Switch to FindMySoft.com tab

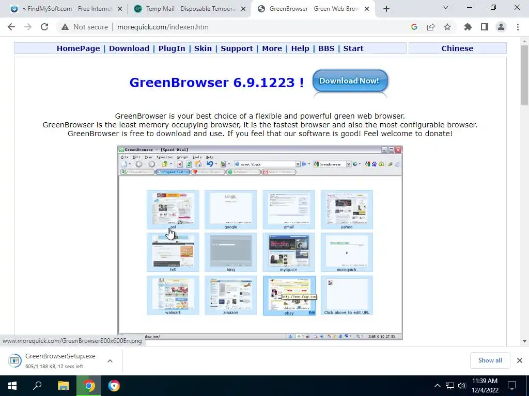click(x=66, y=9)
